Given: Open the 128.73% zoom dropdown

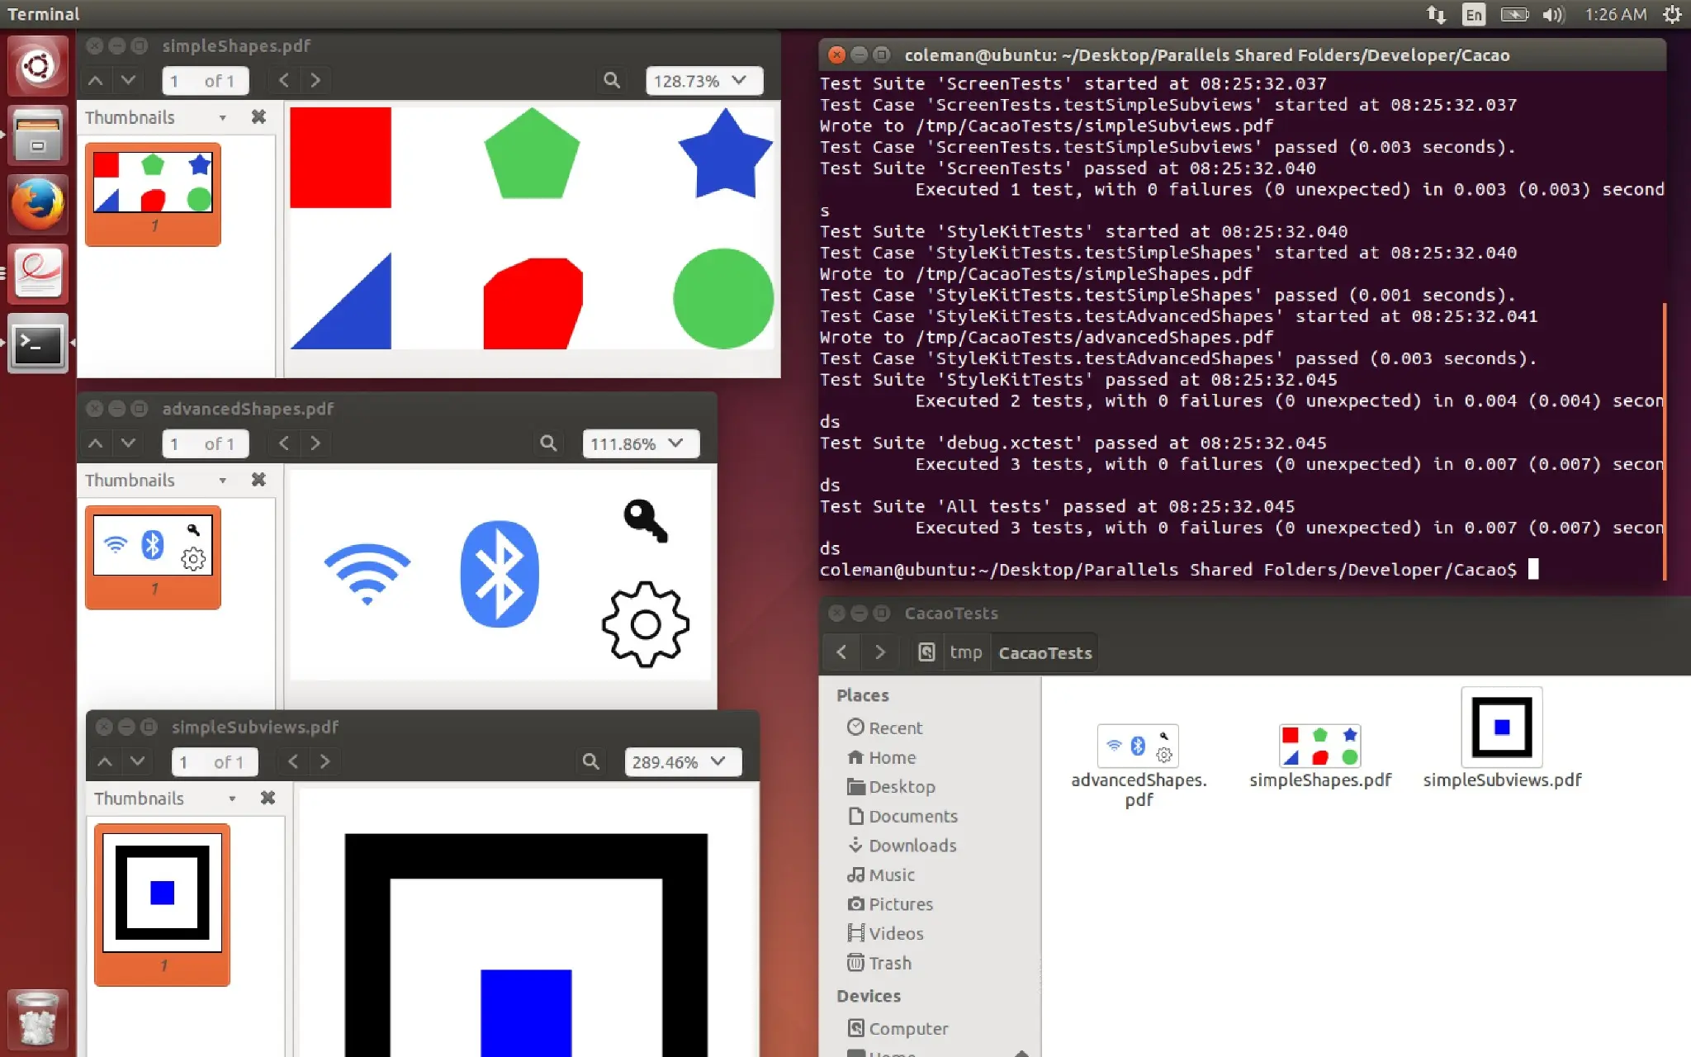Looking at the screenshot, I should pyautogui.click(x=739, y=80).
